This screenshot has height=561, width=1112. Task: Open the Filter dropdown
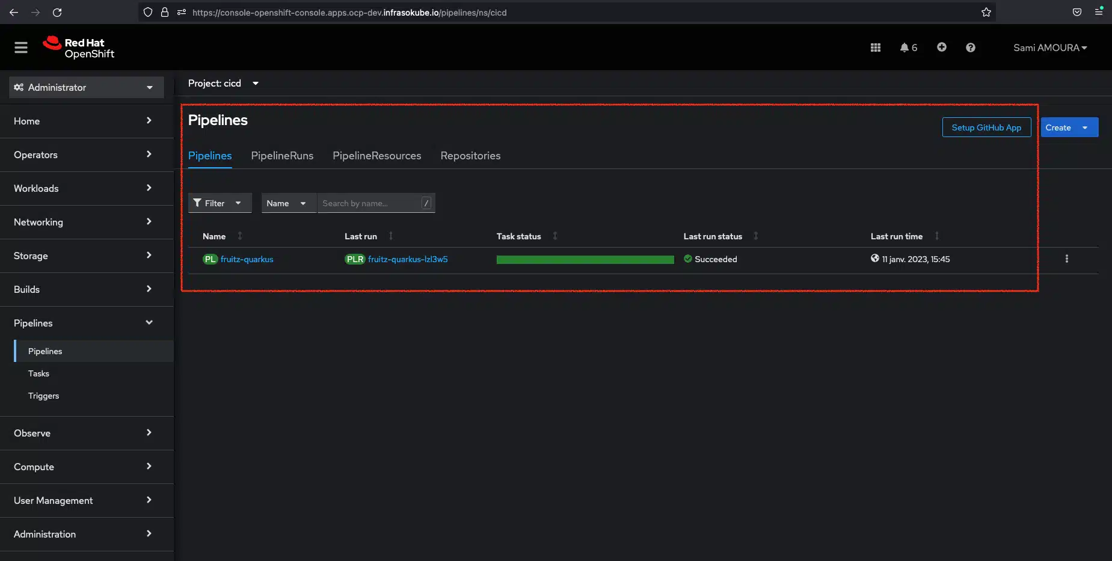click(220, 203)
